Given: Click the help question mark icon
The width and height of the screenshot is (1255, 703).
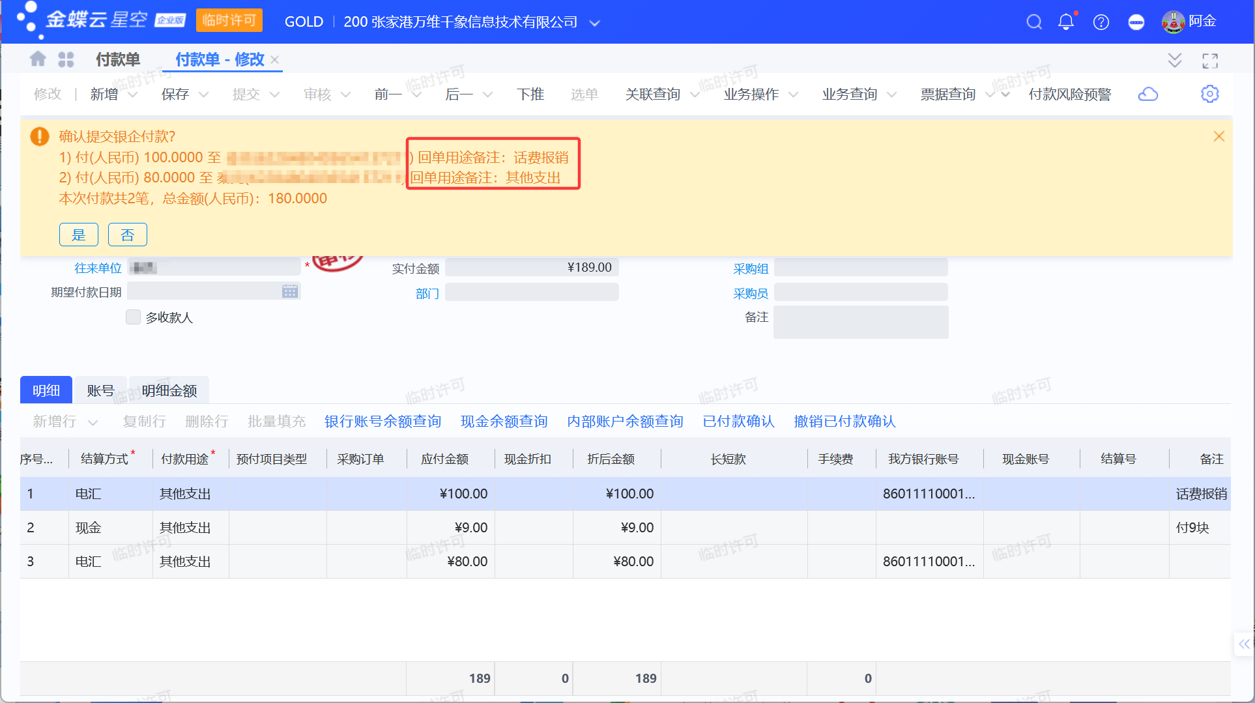Looking at the screenshot, I should [x=1101, y=22].
